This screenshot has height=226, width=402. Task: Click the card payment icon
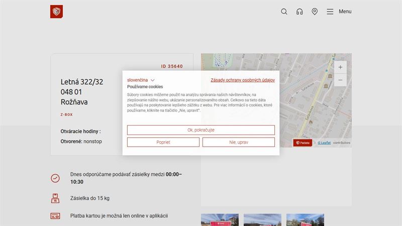click(55, 216)
